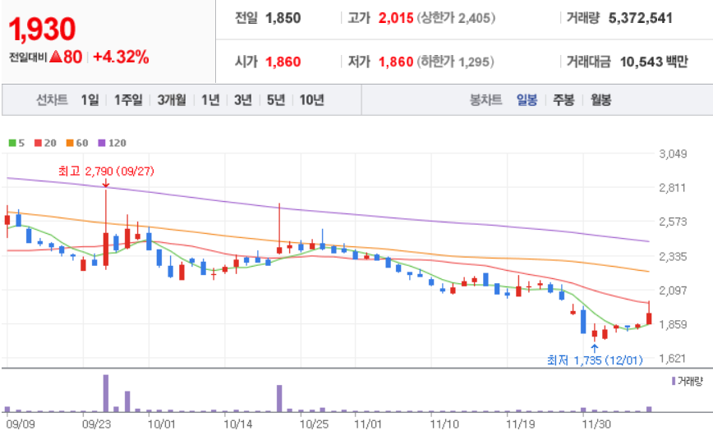Click the 2,097 price axis label
This screenshot has width=713, height=444.
tap(673, 290)
